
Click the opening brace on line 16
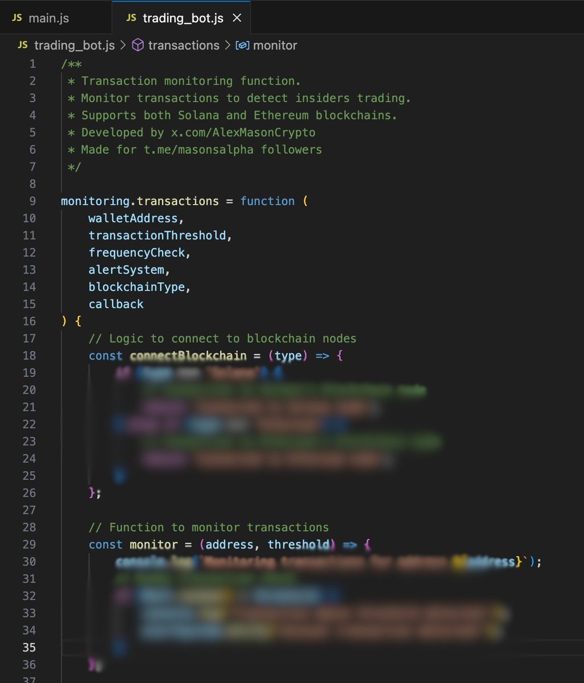[x=78, y=322]
